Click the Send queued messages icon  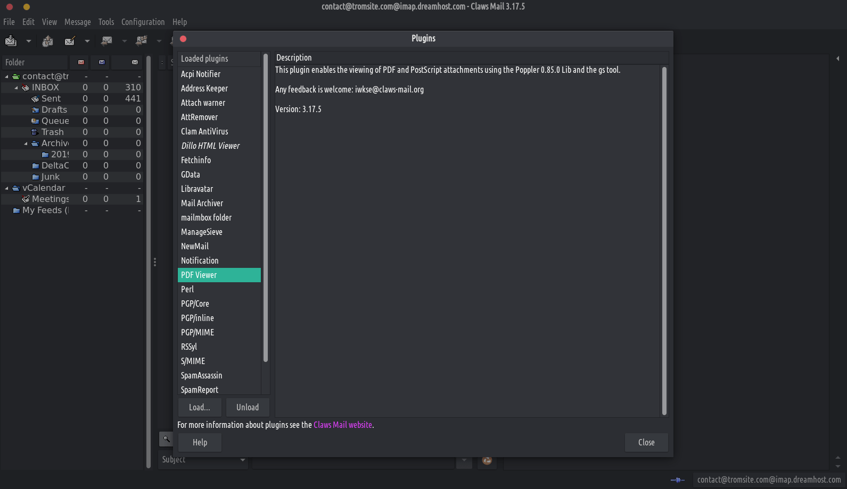(x=47, y=41)
